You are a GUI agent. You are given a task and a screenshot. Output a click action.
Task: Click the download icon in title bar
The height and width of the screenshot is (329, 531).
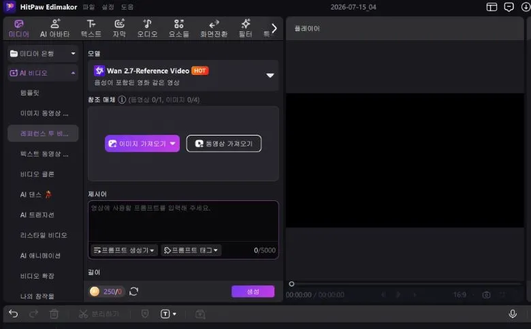click(526, 7)
